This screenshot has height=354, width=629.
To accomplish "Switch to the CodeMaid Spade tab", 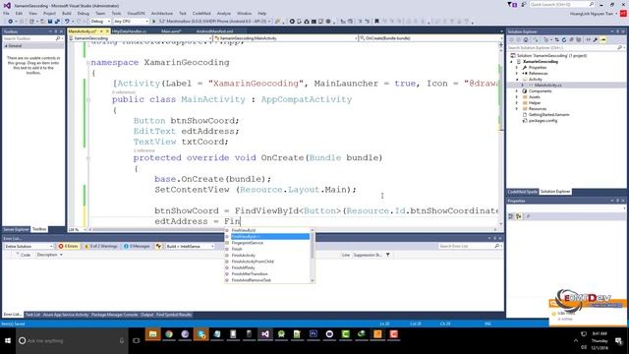I will pyautogui.click(x=522, y=192).
